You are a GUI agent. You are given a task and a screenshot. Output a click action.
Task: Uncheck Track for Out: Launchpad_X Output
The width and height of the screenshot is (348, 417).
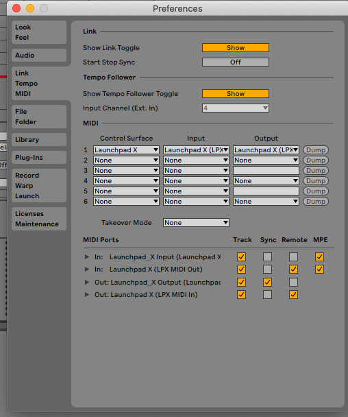point(241,282)
